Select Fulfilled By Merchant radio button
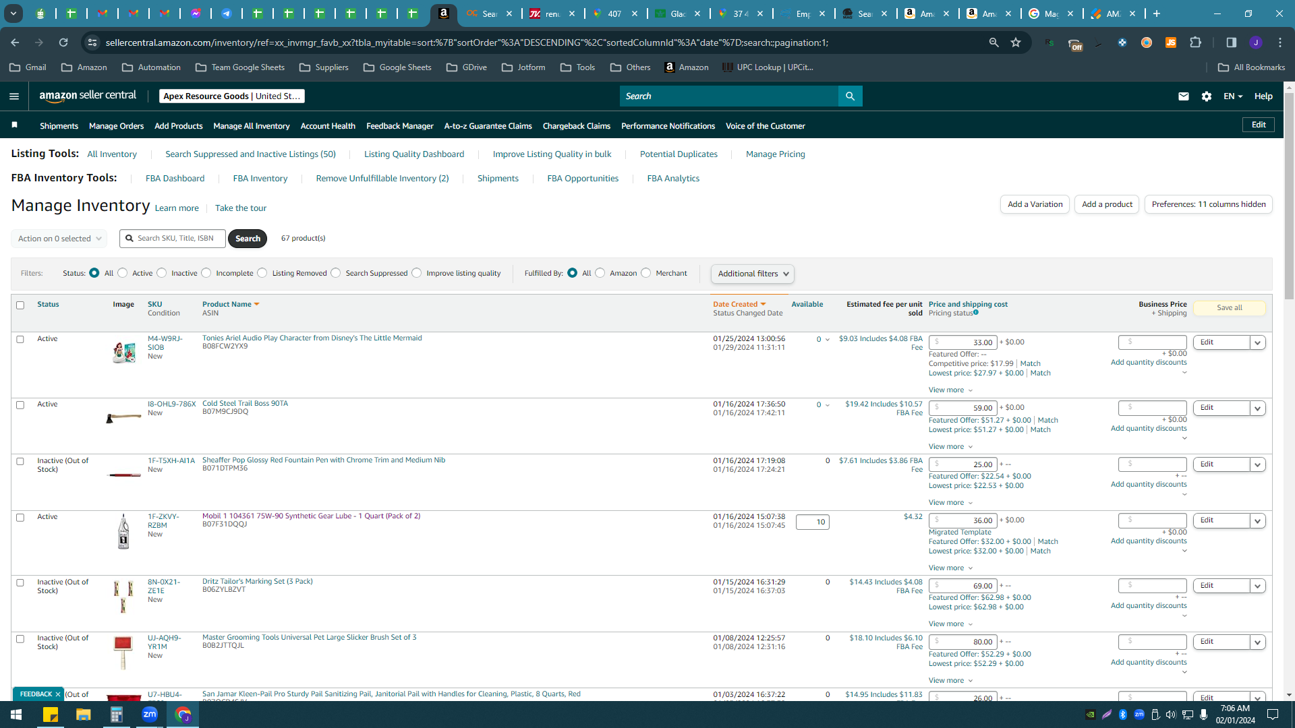 coord(646,273)
